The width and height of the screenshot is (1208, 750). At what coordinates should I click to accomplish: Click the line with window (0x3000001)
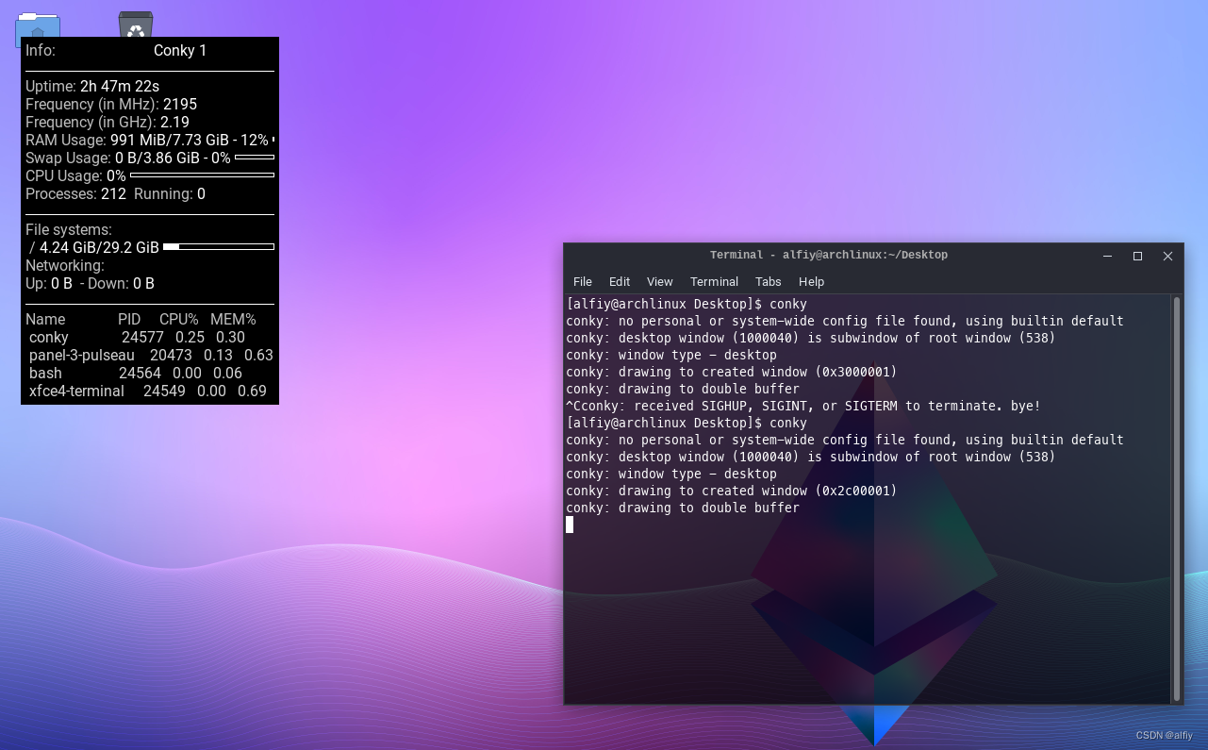tap(732, 372)
